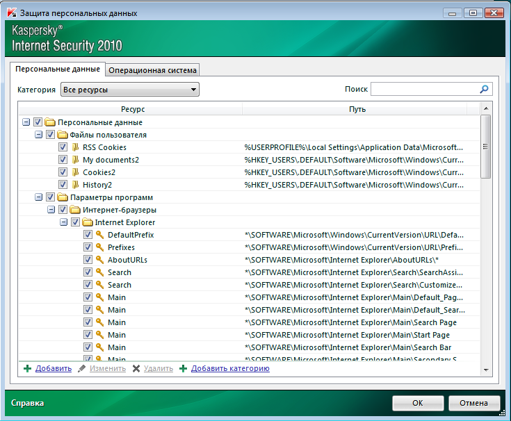Image resolution: width=511 pixels, height=421 pixels.
Task: Click key icon of Main Start Page row
Action: click(100, 335)
